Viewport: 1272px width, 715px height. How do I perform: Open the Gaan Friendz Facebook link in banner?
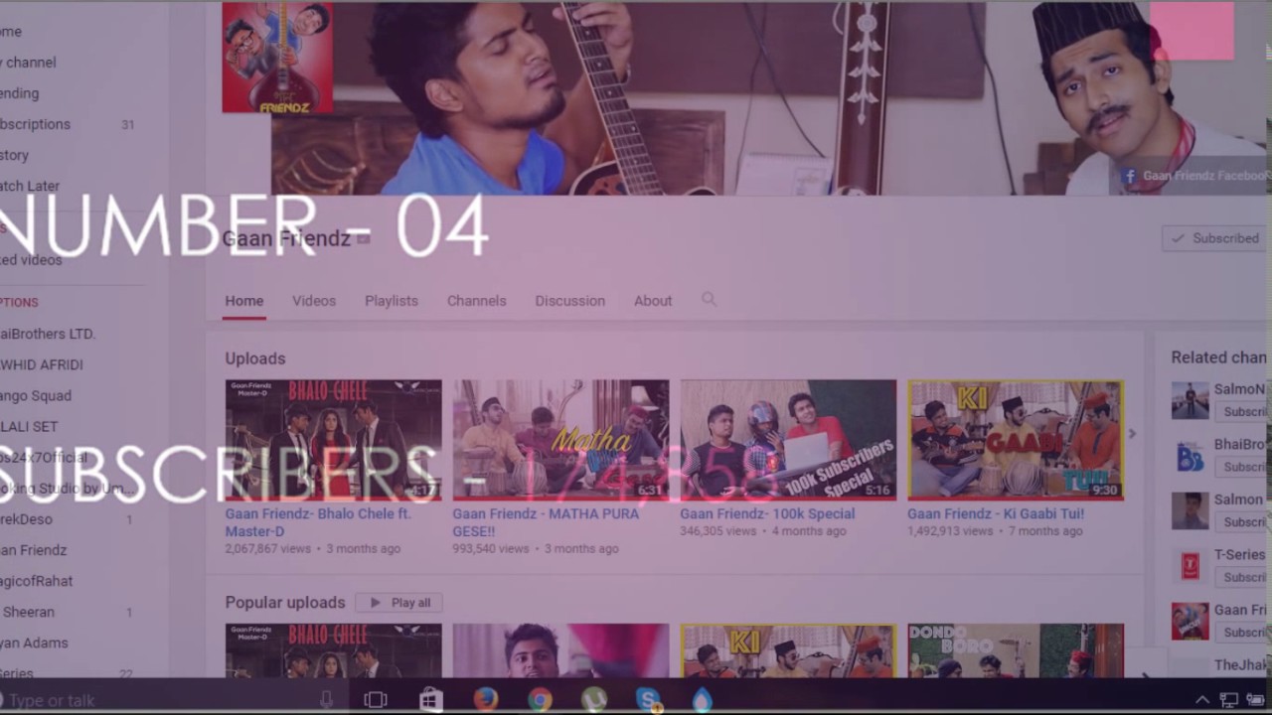(x=1195, y=176)
